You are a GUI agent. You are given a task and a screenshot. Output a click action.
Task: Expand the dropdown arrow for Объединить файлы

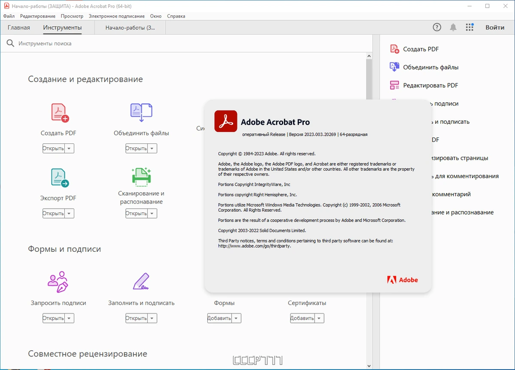(x=152, y=149)
